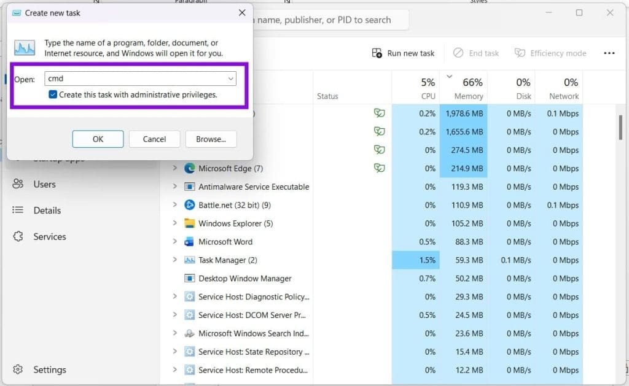Uncheck Create this task with administrative privileges
The height and width of the screenshot is (386, 629).
pos(53,95)
